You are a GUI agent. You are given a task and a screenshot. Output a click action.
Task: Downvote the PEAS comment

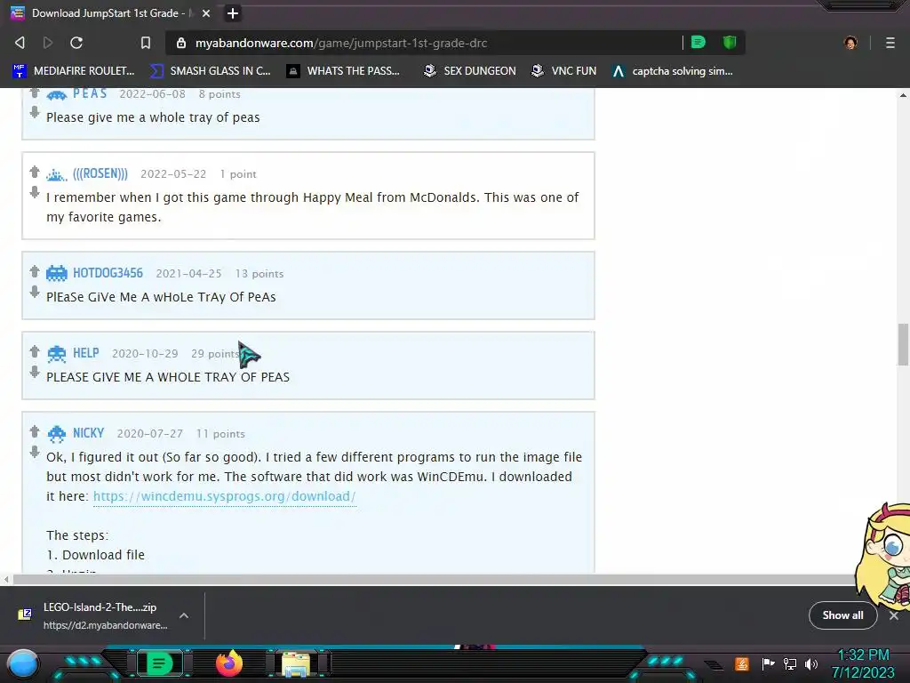[35, 111]
